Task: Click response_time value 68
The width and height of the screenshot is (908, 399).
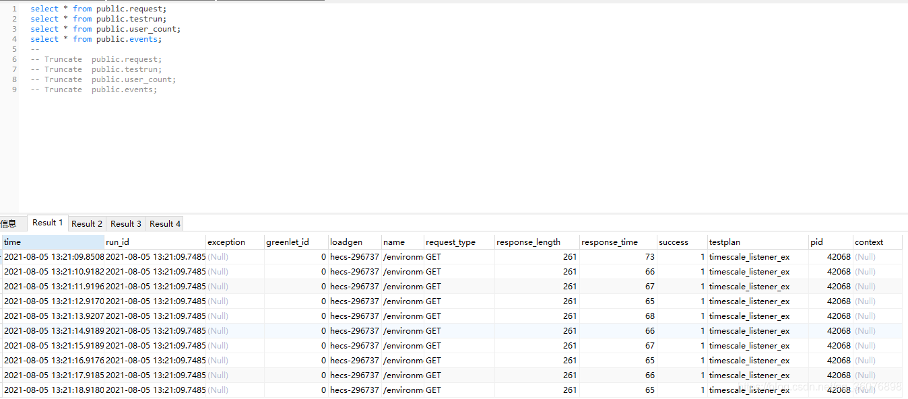Action: click(618, 316)
